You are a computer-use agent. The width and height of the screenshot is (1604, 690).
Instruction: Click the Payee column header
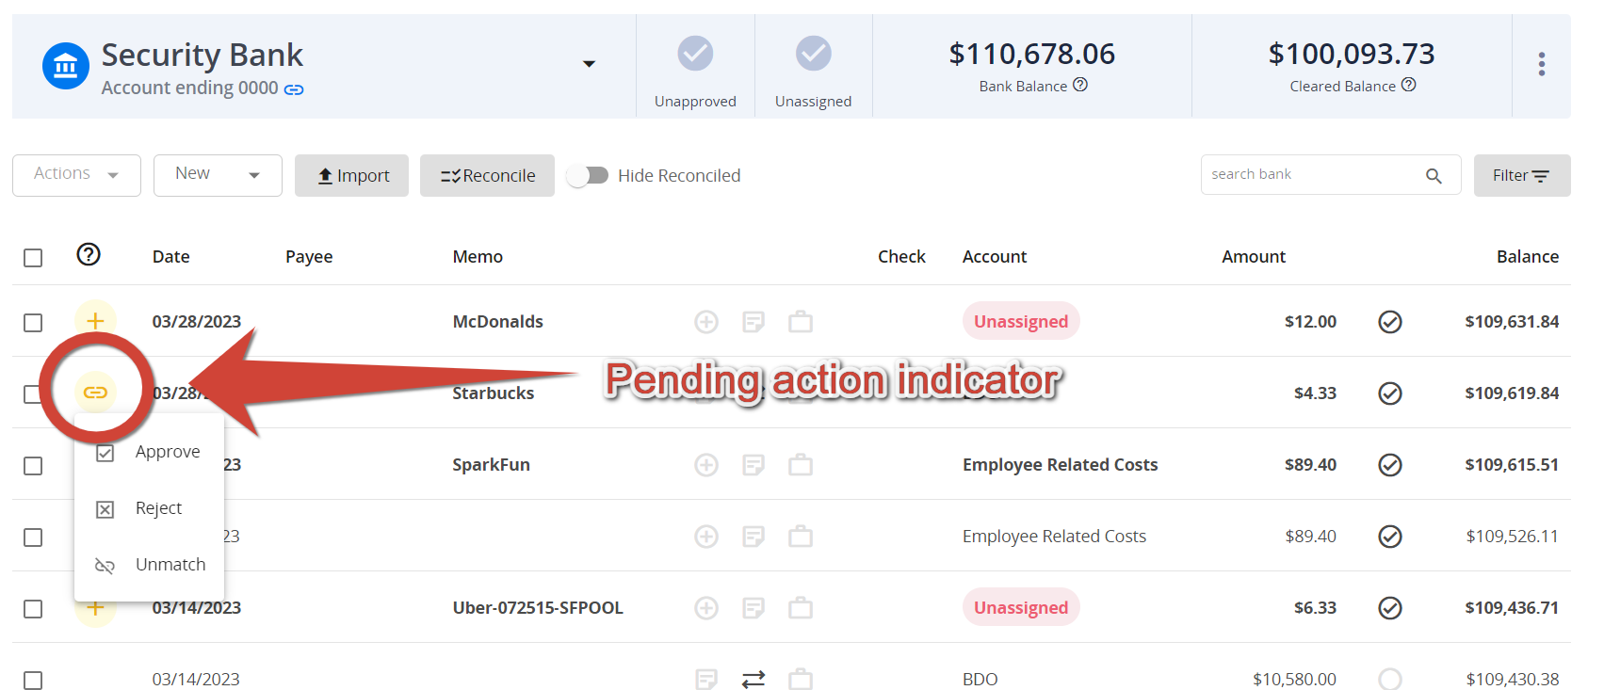click(x=309, y=257)
